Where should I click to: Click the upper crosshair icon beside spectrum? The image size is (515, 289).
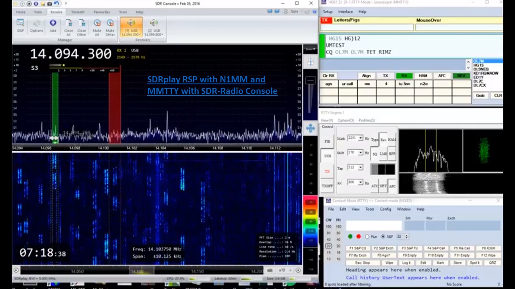[311, 62]
